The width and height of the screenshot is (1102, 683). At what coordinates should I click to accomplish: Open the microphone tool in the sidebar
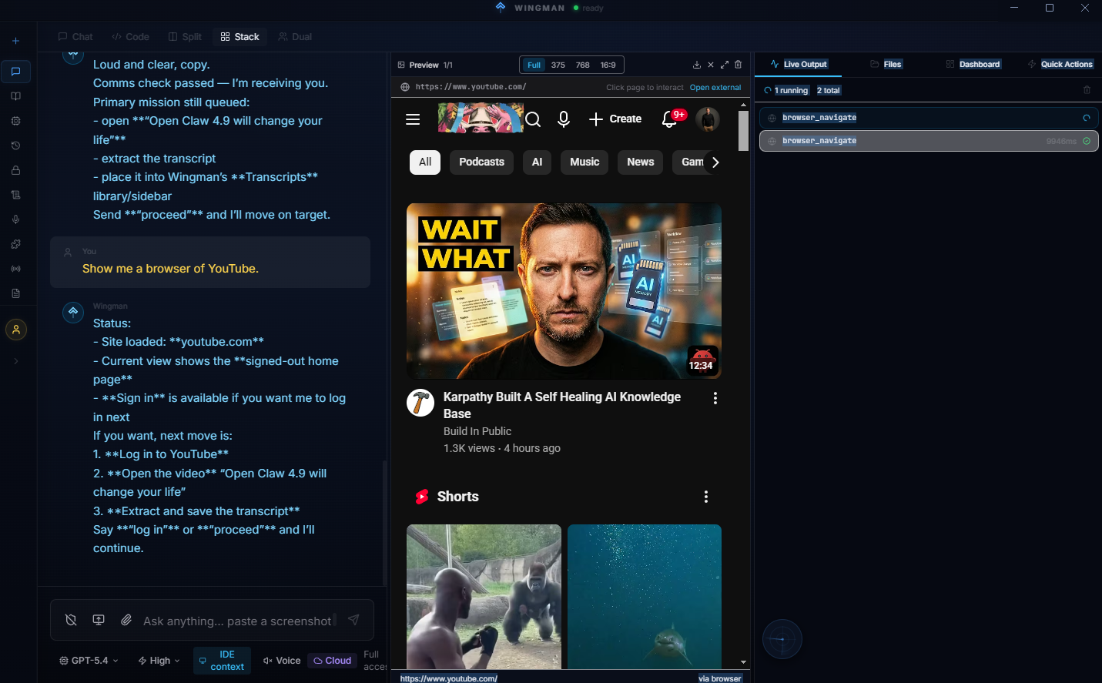[15, 219]
